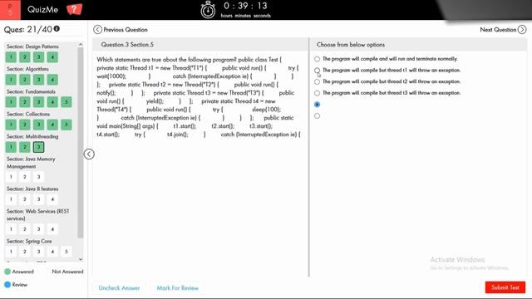Click the 'Section: Spring Core' heading
The width and height of the screenshot is (532, 299).
coord(29,241)
